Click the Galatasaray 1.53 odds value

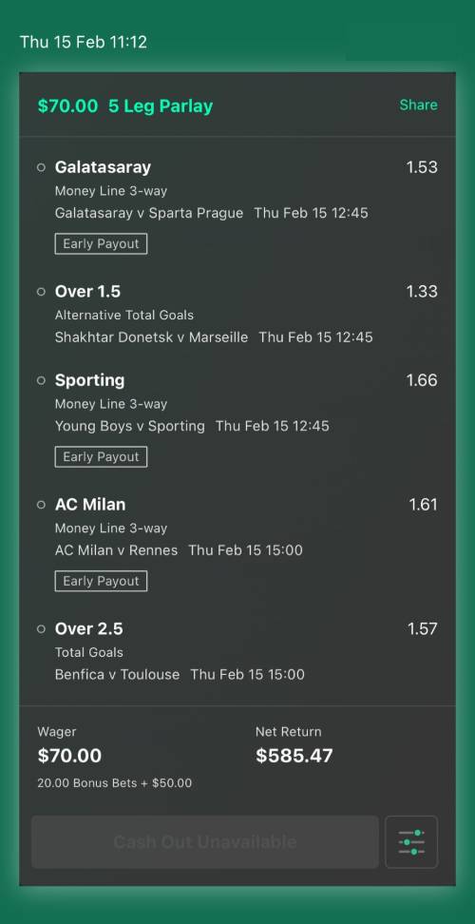tap(422, 167)
